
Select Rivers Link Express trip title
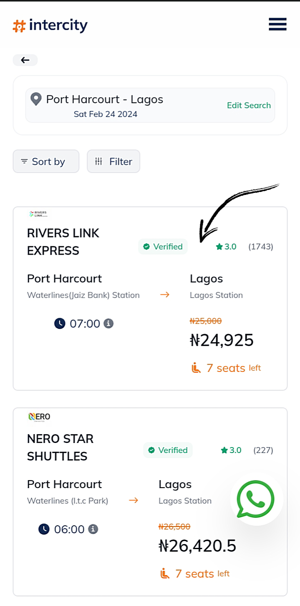(x=63, y=242)
